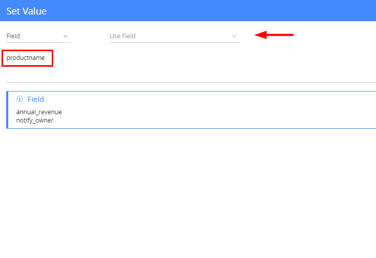Click the Set Value dialog title

pos(26,11)
